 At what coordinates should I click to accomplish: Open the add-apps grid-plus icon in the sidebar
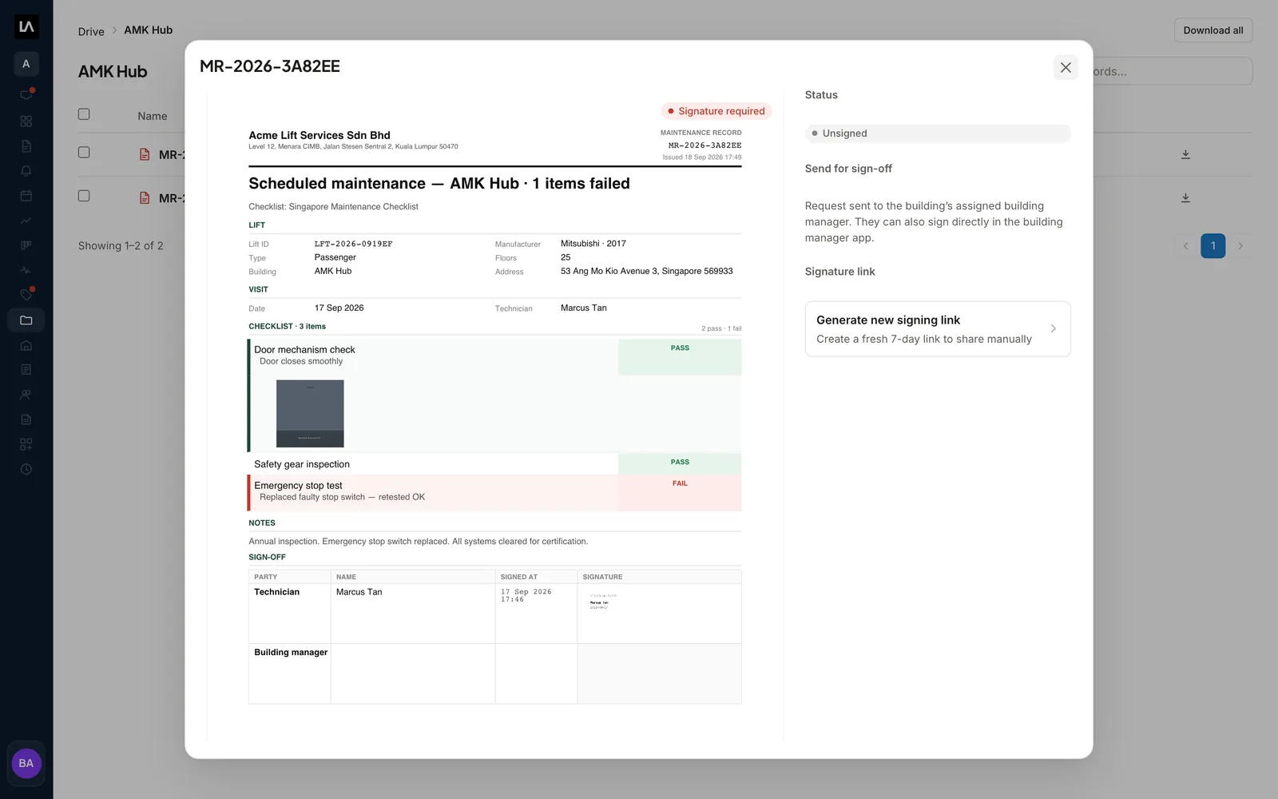click(26, 444)
